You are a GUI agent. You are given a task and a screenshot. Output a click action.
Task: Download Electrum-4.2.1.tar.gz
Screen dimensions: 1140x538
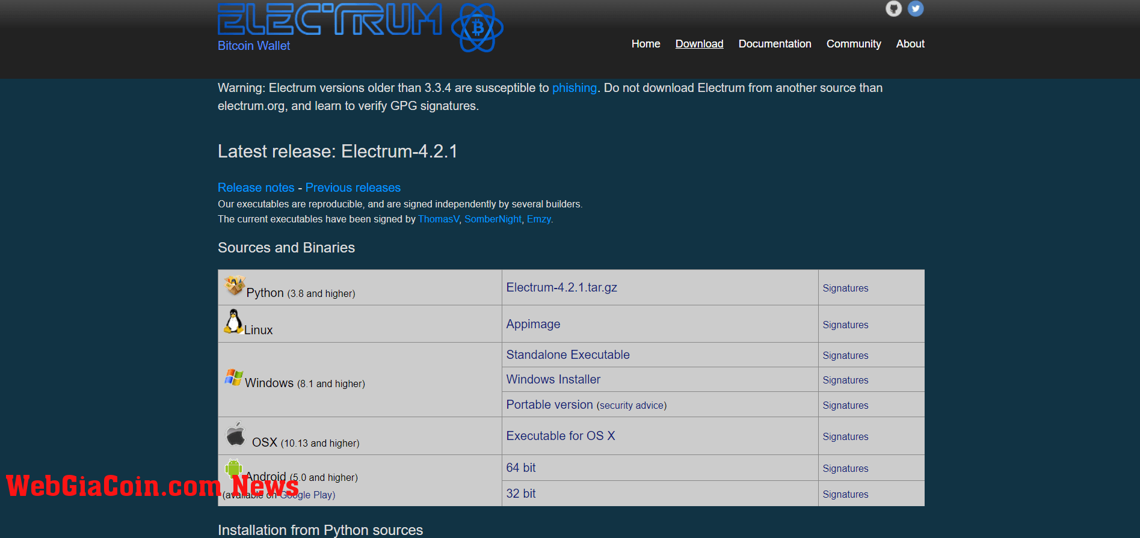click(562, 287)
